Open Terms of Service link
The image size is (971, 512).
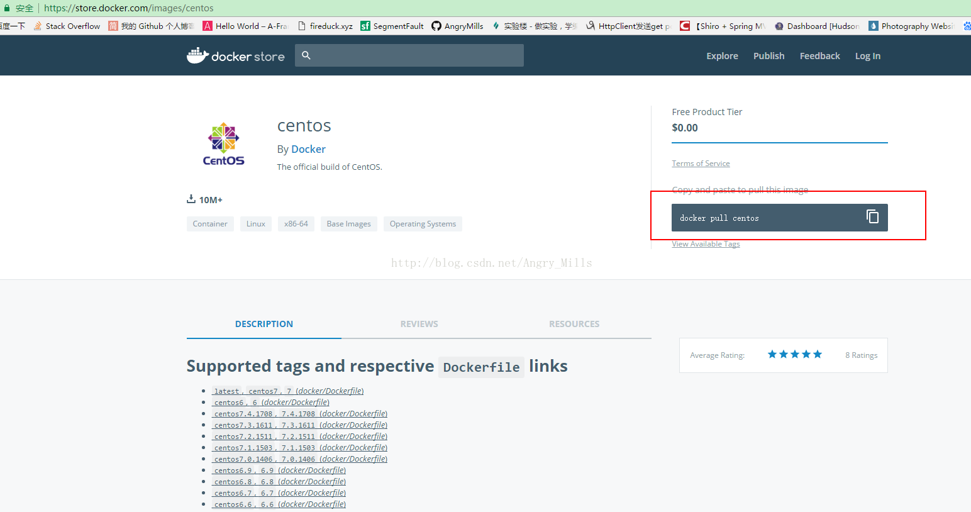pos(701,164)
